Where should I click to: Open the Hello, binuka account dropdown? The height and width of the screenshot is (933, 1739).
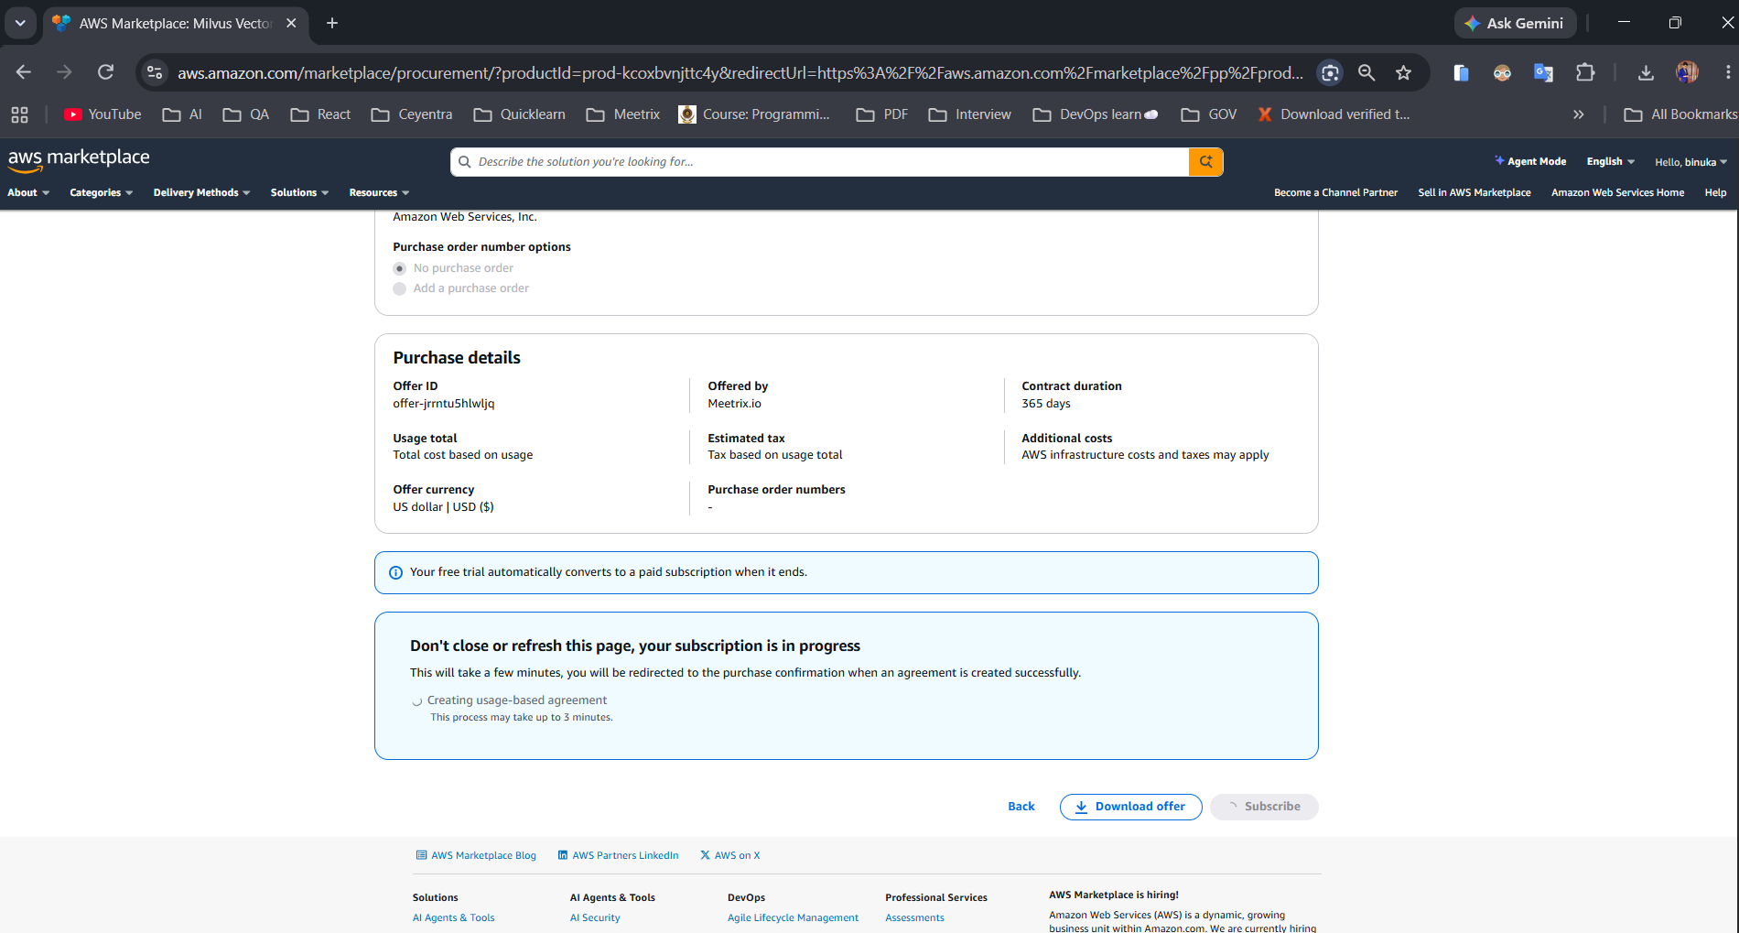(x=1690, y=162)
